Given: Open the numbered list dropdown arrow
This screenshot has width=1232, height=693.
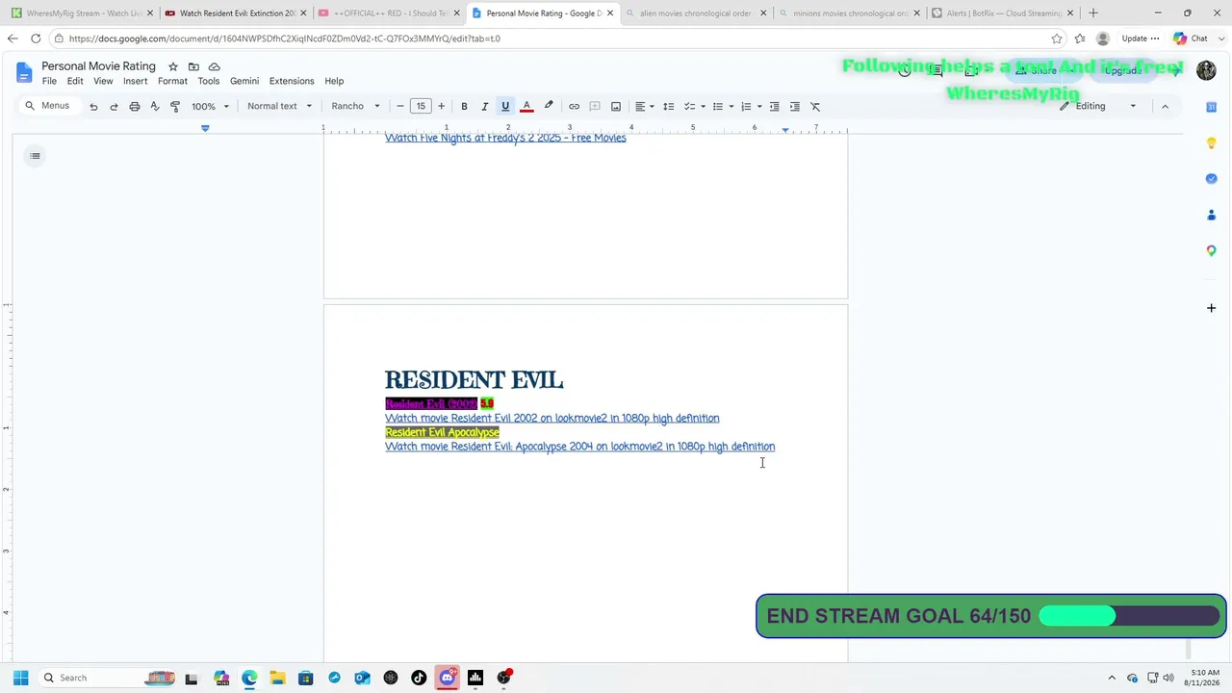Looking at the screenshot, I should 759,106.
